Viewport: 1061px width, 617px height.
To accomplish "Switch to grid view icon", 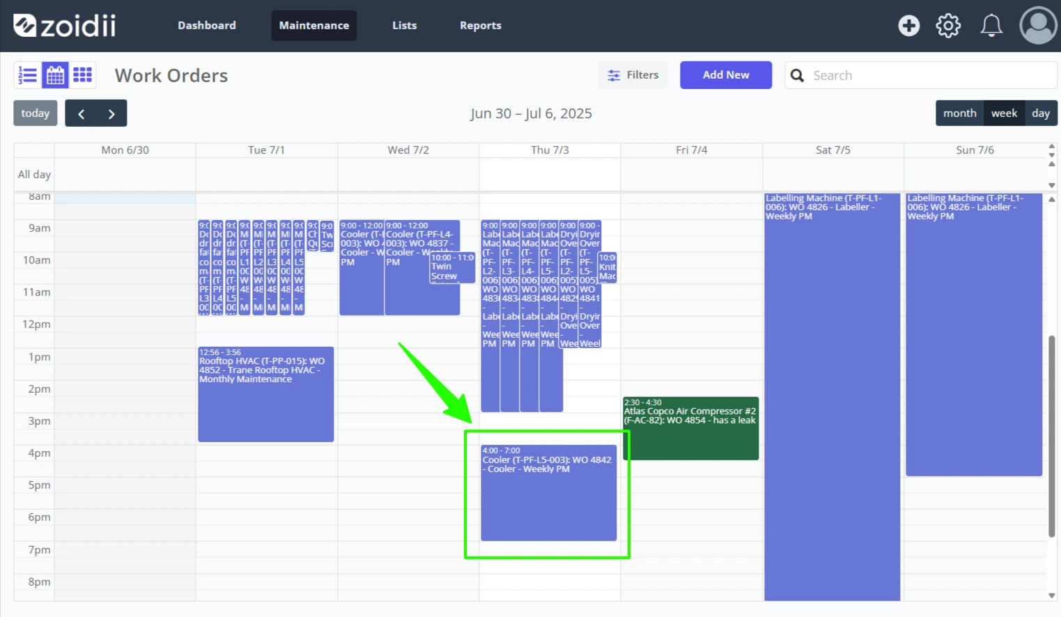I will [82, 75].
